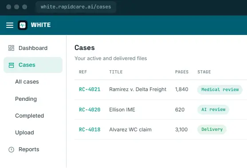Click the Delivery stage badge
The image size is (247, 168).
(x=212, y=130)
